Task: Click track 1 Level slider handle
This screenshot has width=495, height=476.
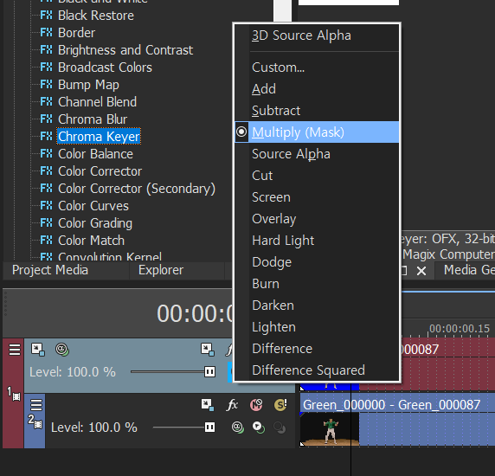Action: (x=209, y=372)
